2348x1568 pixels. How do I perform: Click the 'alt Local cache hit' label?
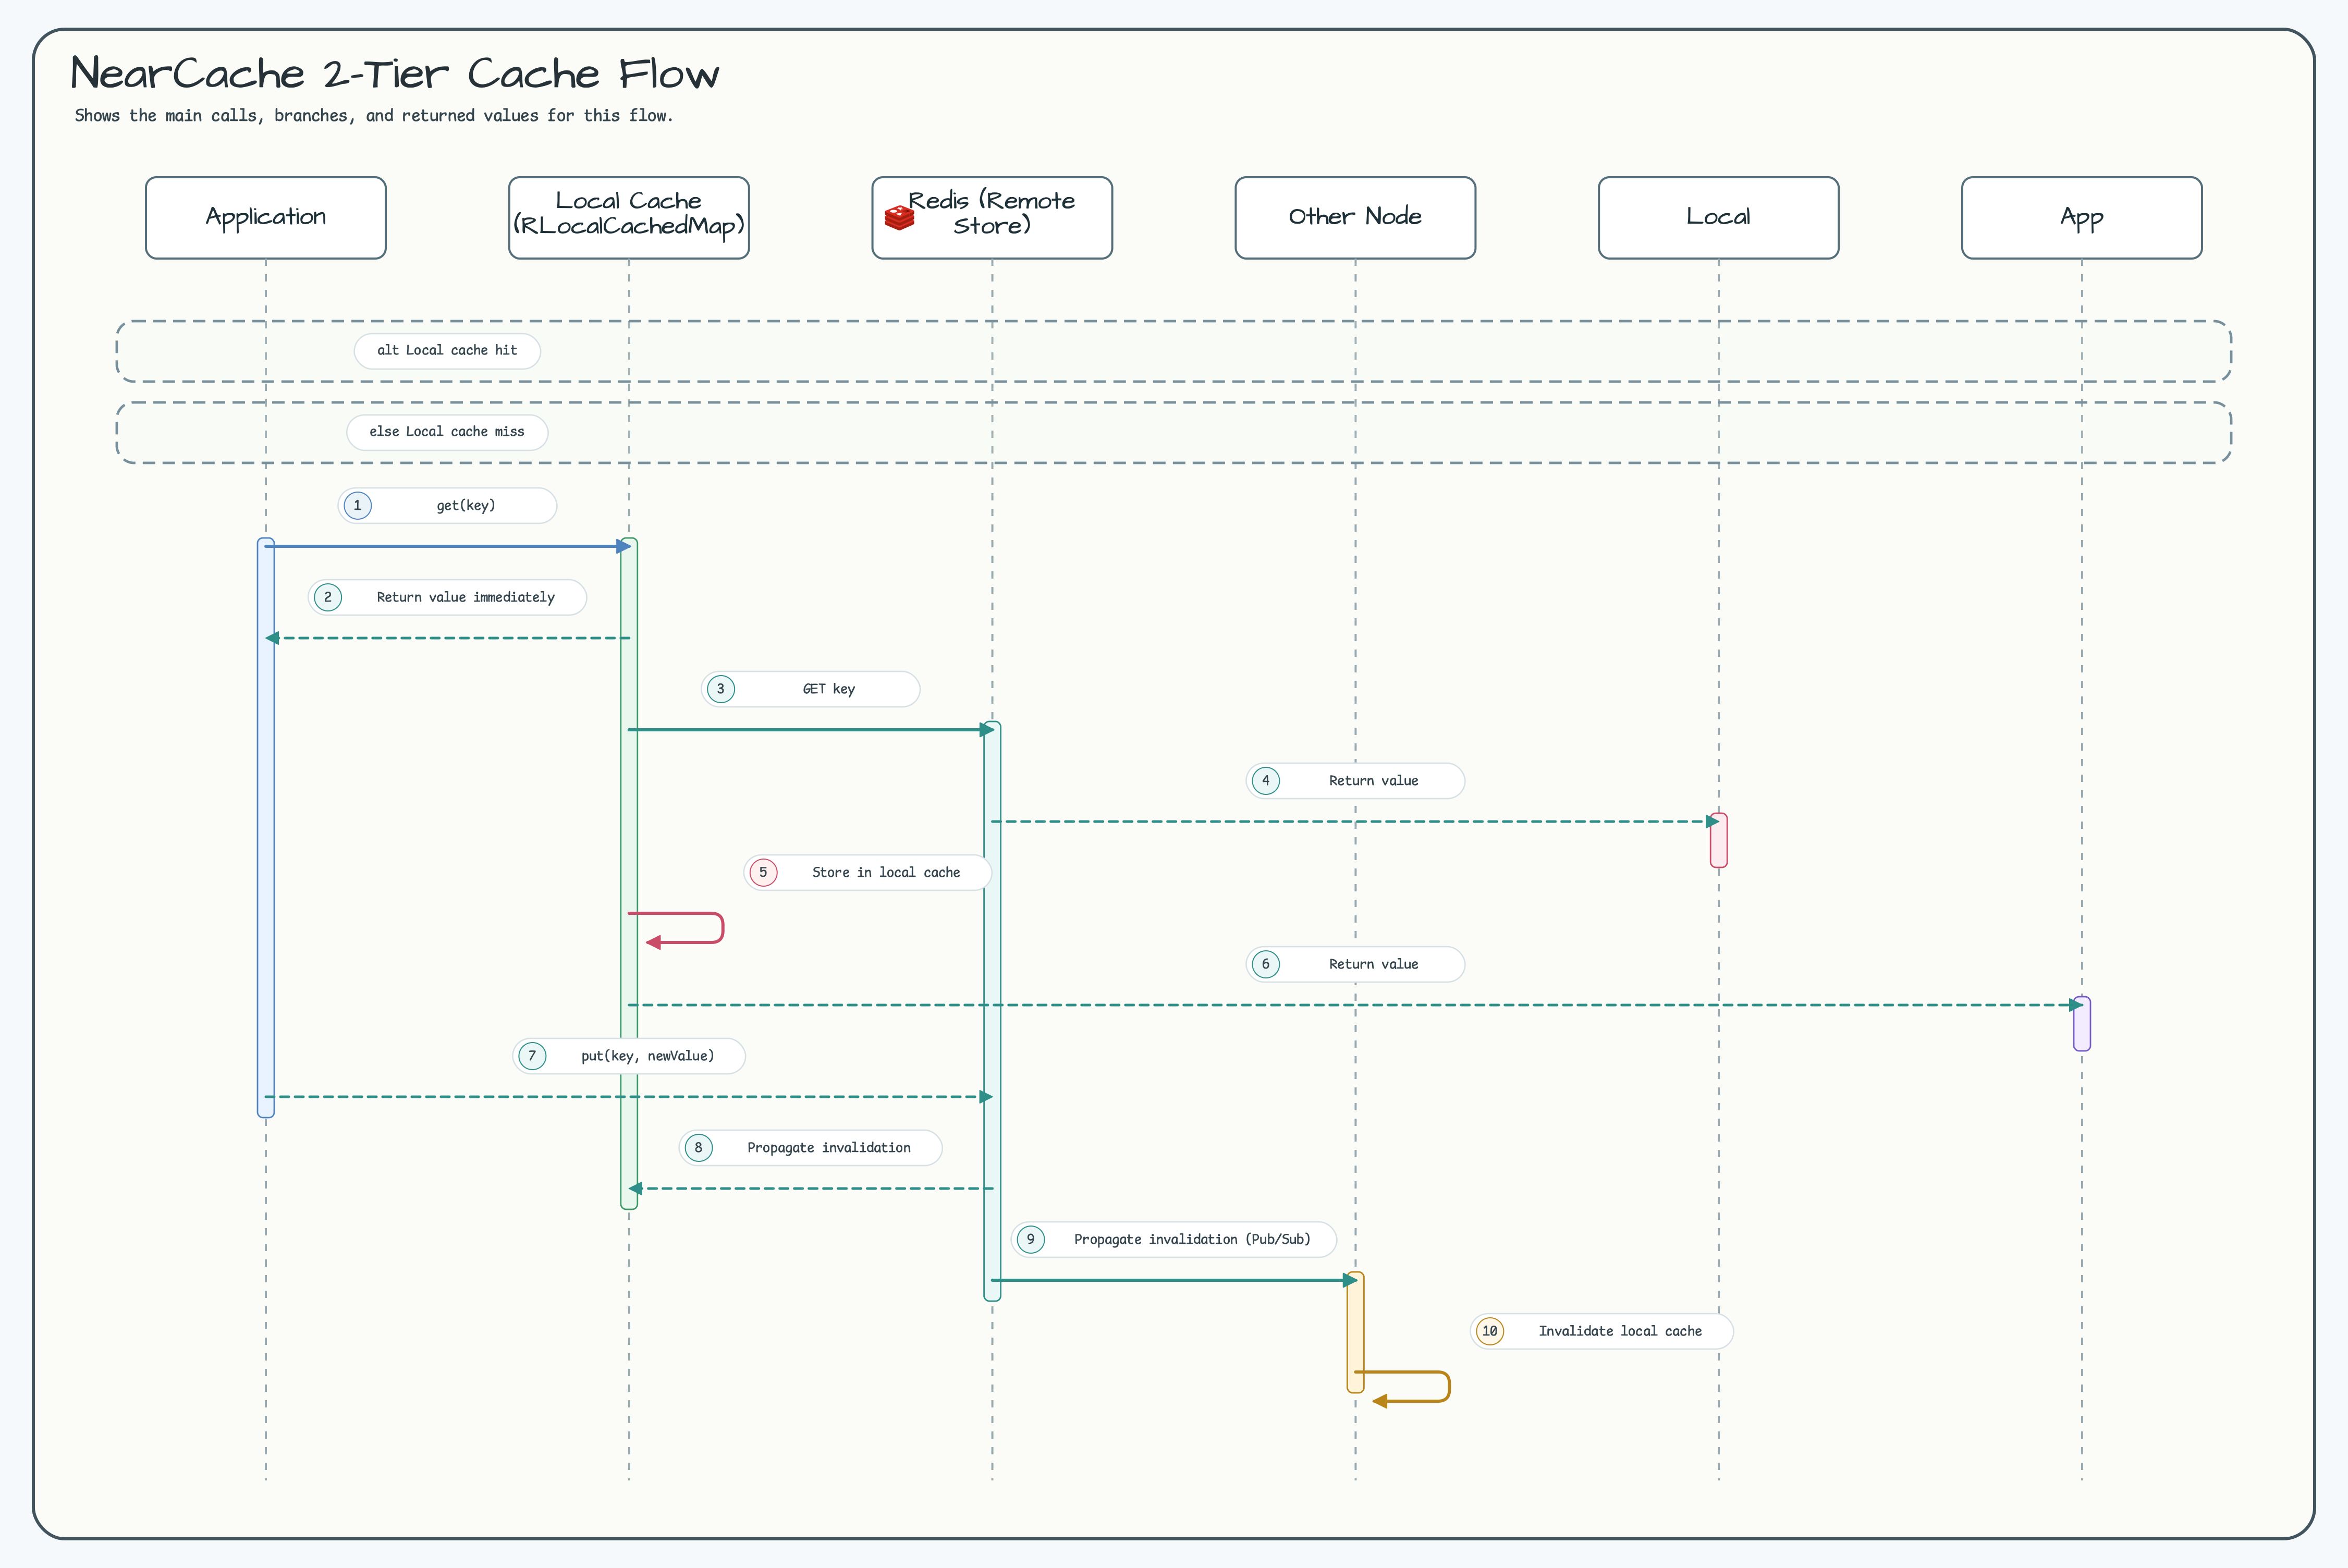(x=447, y=351)
